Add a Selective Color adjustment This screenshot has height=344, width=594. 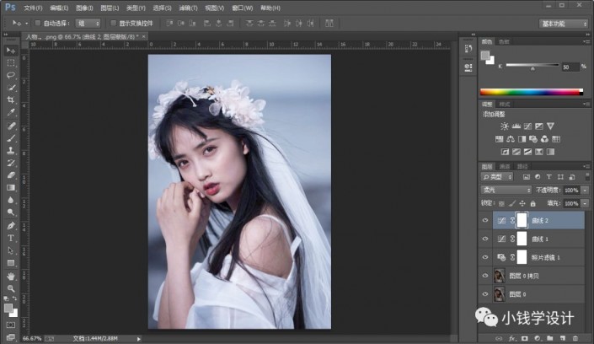(539, 152)
